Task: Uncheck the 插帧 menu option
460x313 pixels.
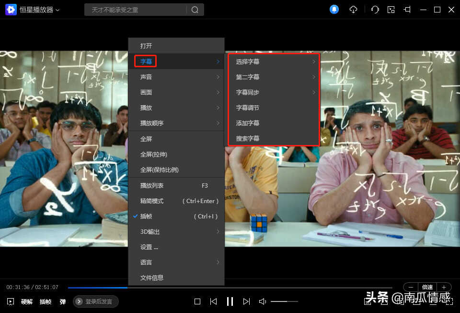Action: pyautogui.click(x=176, y=217)
